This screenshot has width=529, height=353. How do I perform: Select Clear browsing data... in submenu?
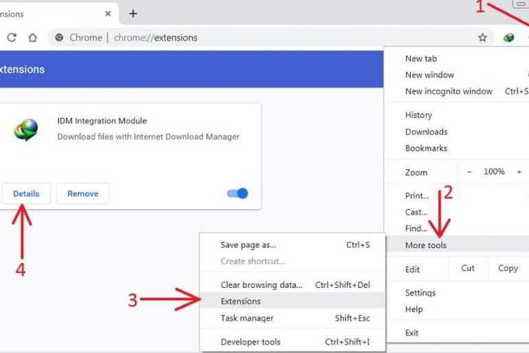(292, 285)
